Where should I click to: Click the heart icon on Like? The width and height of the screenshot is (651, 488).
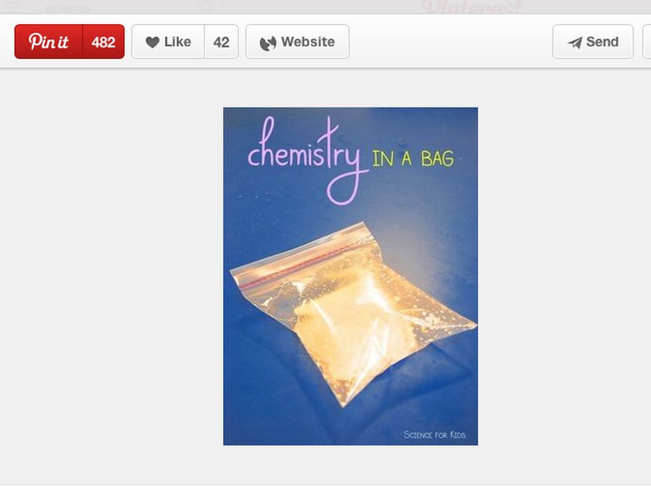[x=153, y=42]
